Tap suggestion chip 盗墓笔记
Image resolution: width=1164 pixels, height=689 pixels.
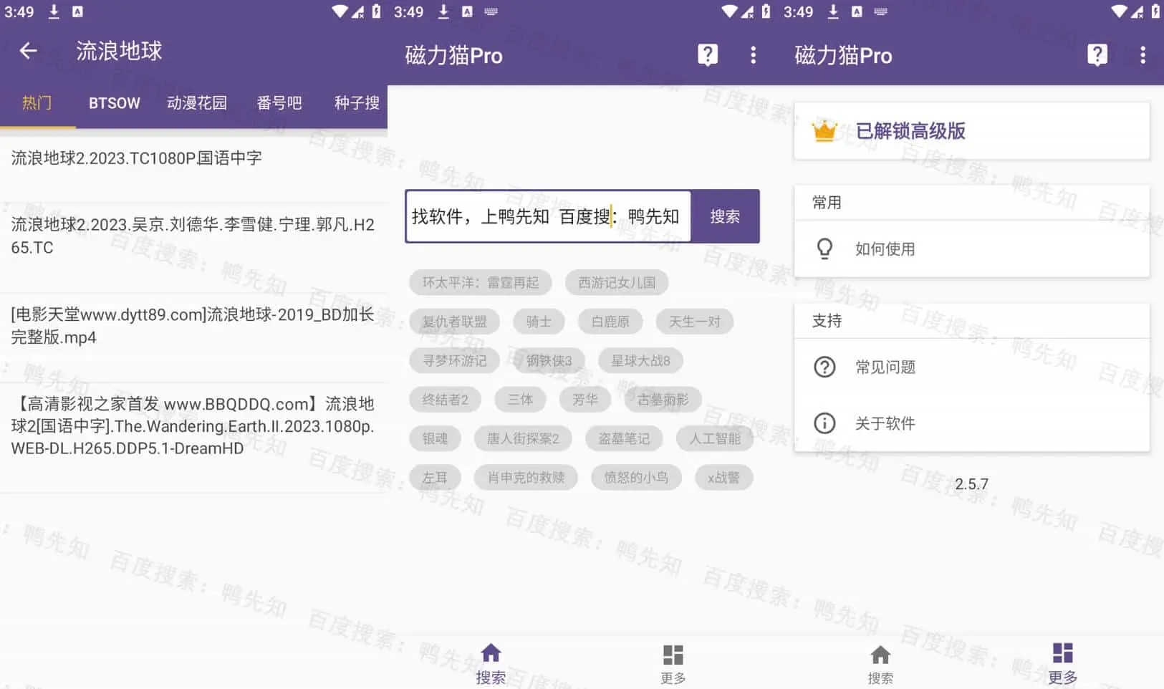624,438
